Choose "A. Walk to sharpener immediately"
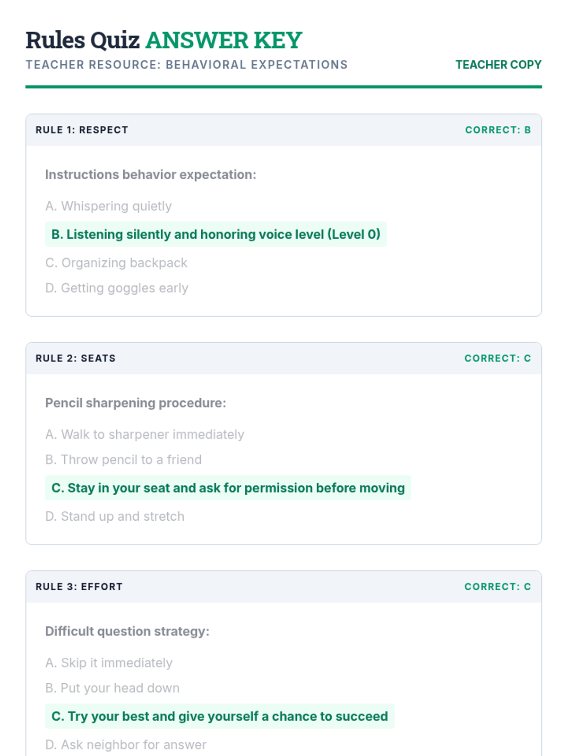567x756 pixels. point(145,434)
